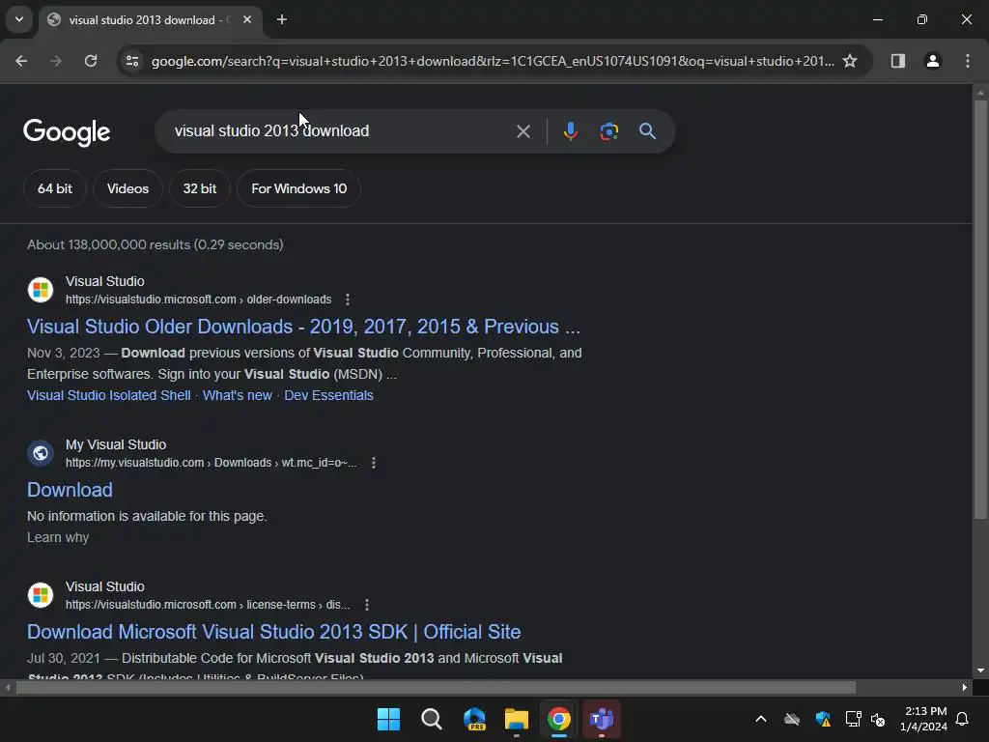Image resolution: width=989 pixels, height=742 pixels.
Task: Open Chrome side panel
Action: [898, 61]
